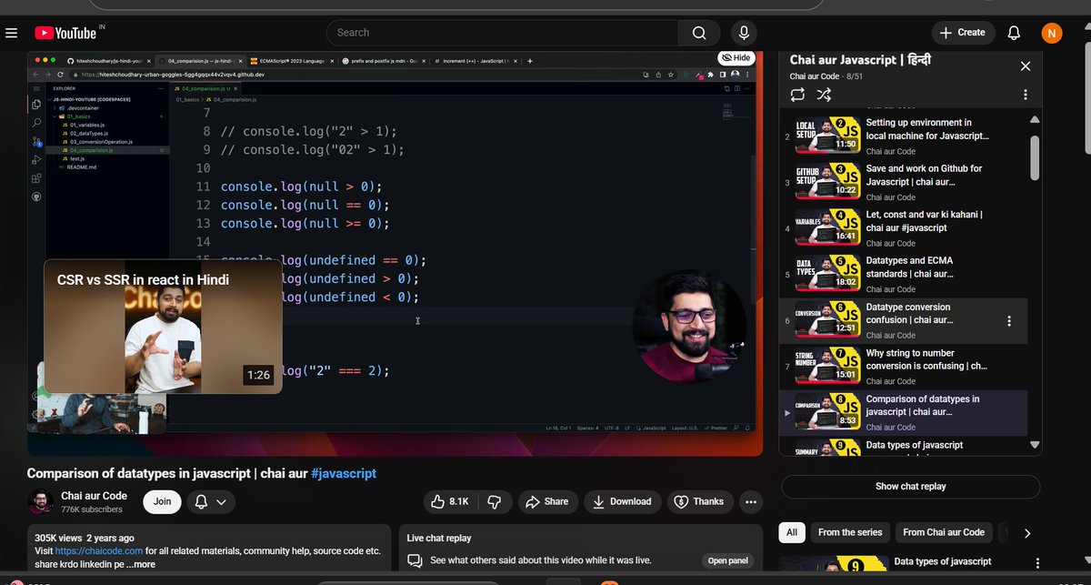Play Setting up environment in local machine video

[904, 136]
